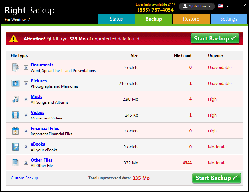Click the 245 Ko size value

[132, 115]
